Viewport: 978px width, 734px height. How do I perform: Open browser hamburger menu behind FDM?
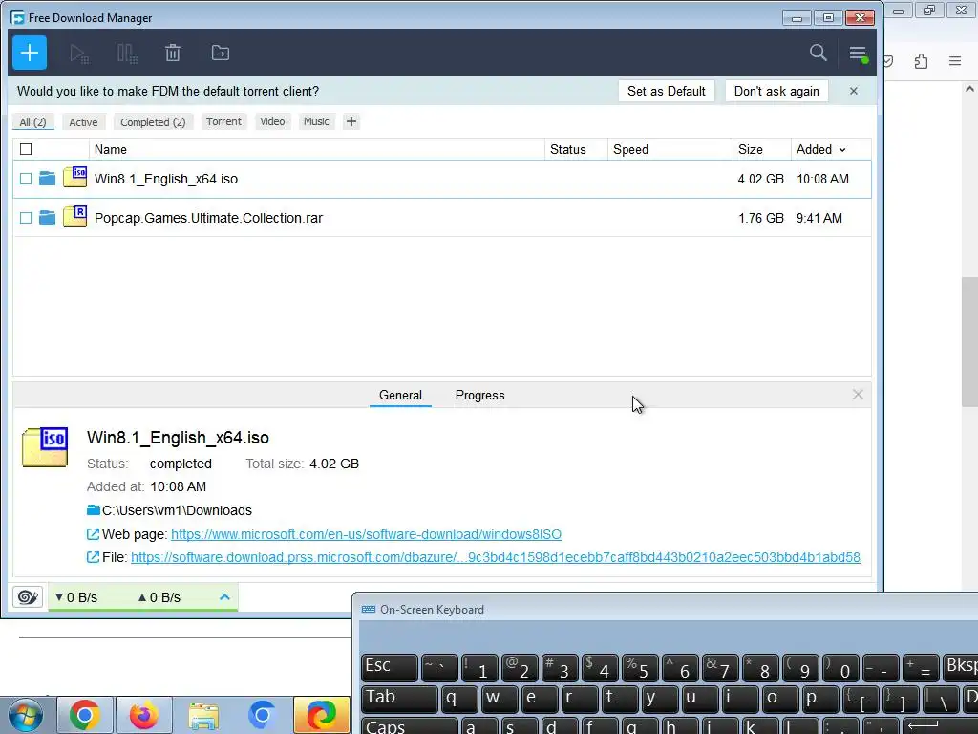tap(955, 61)
